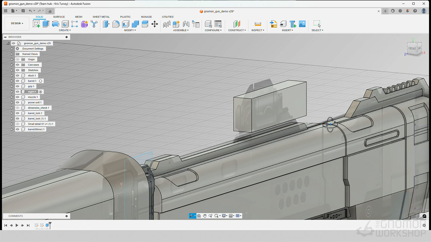Expand the Sketches folder

(x=12, y=70)
